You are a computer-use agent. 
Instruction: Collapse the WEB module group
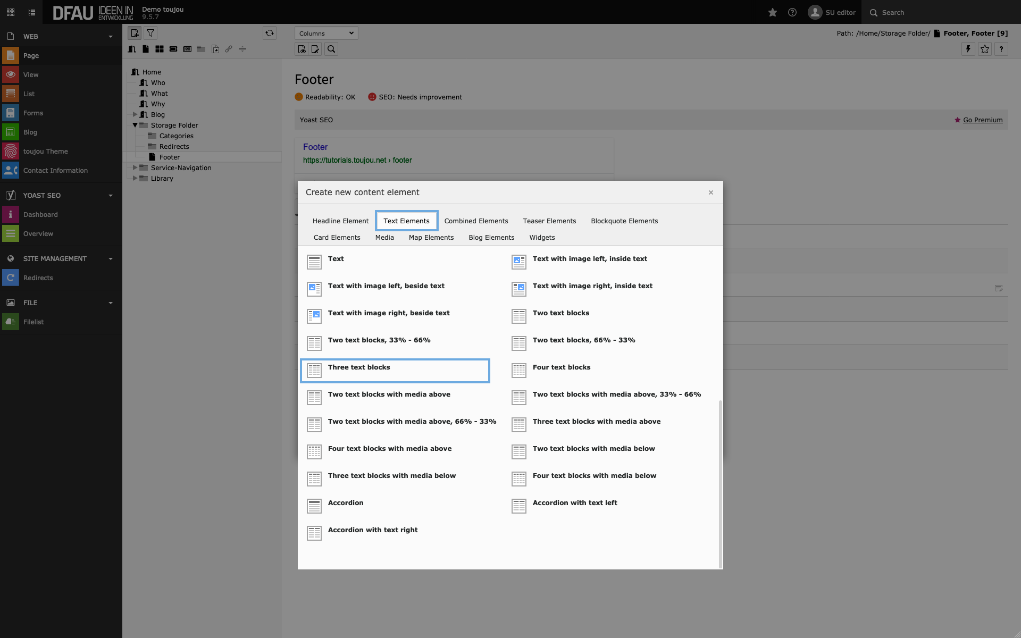point(111,37)
